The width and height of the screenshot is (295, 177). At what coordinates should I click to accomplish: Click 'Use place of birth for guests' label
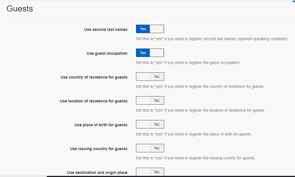pos(101,125)
